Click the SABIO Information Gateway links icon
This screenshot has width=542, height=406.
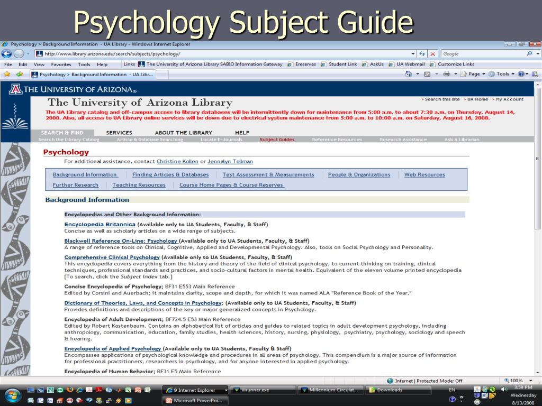(x=141, y=64)
